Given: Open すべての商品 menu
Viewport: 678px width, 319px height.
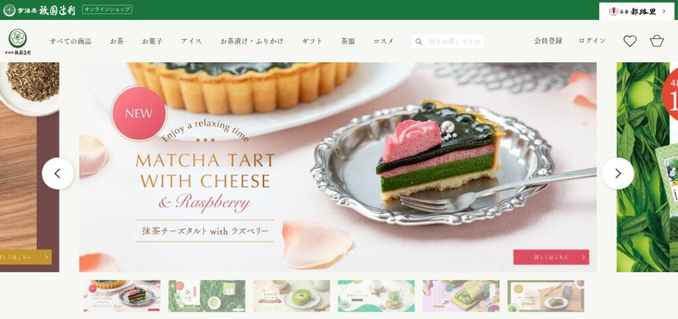Looking at the screenshot, I should [70, 42].
